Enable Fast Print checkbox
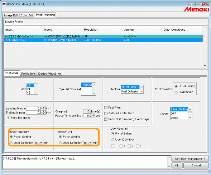This screenshot has width=211, height=175. [106, 107]
